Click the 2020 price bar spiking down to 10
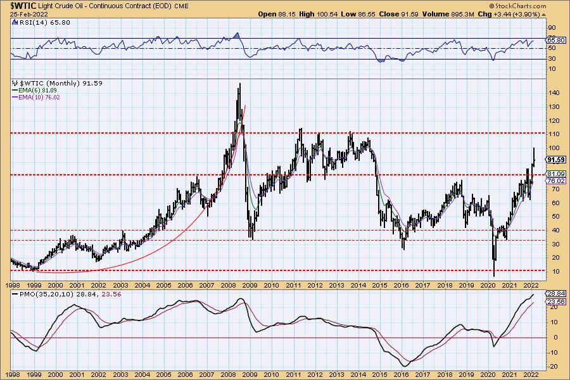570x380 pixels. click(494, 255)
